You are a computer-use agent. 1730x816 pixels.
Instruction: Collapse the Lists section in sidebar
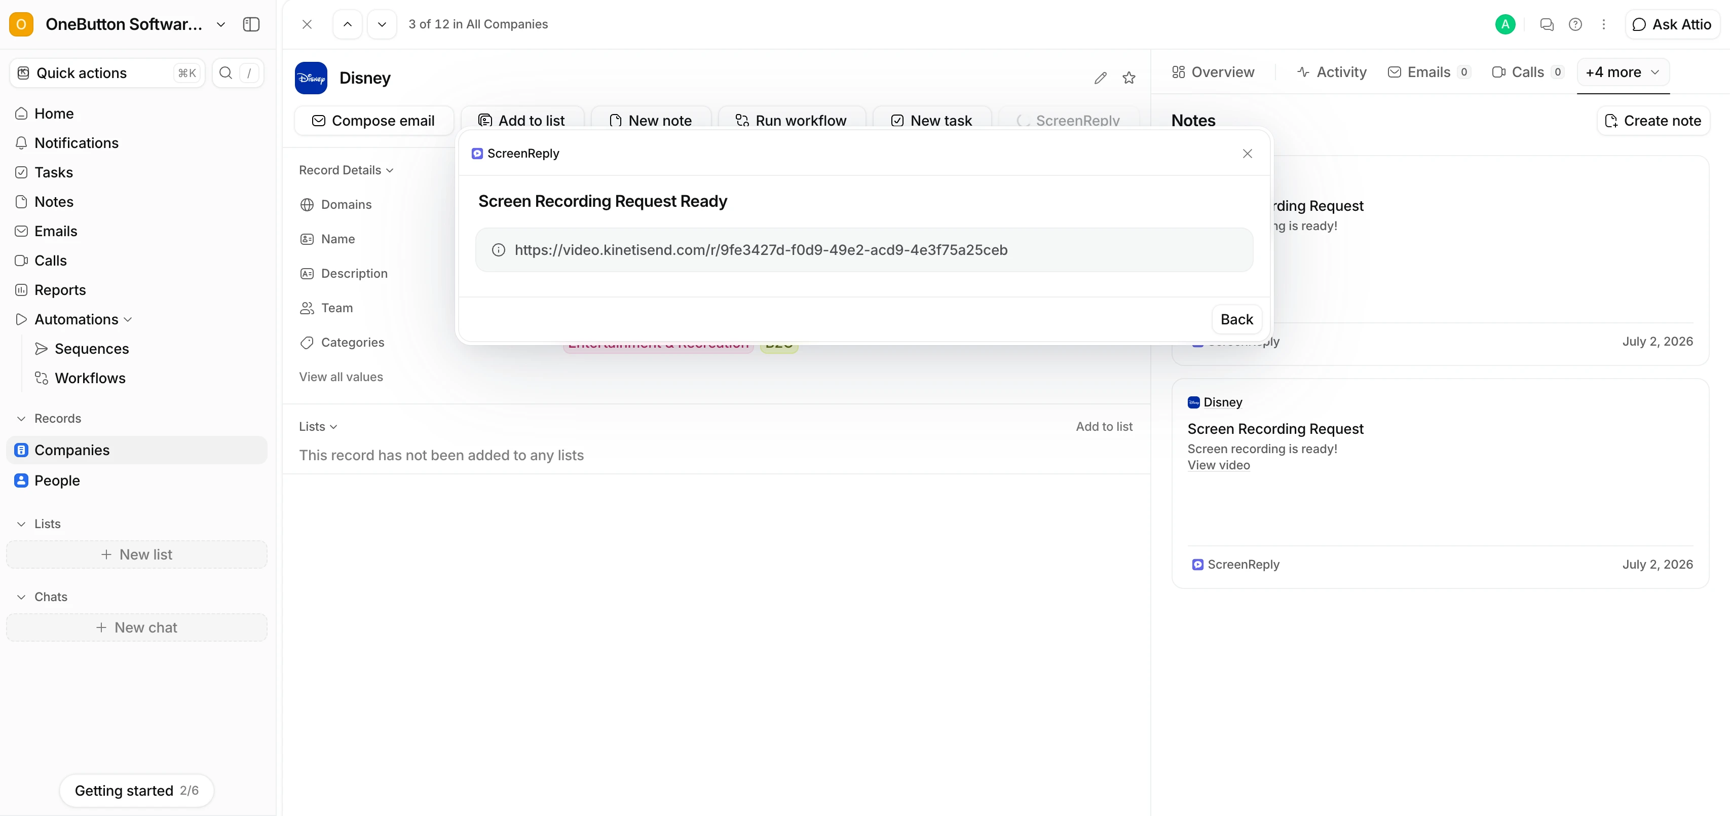[21, 523]
